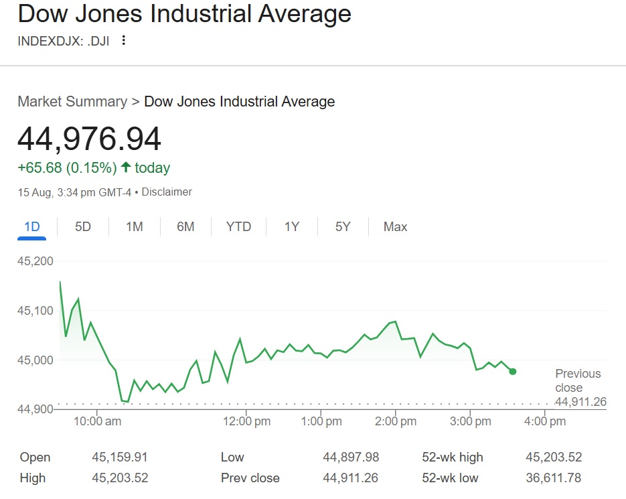Open the 1M timeframe tab

click(134, 227)
